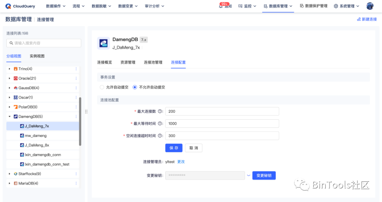The height and width of the screenshot is (202, 382).
Task: Switch to the 资源管理 tab
Action: [128, 62]
